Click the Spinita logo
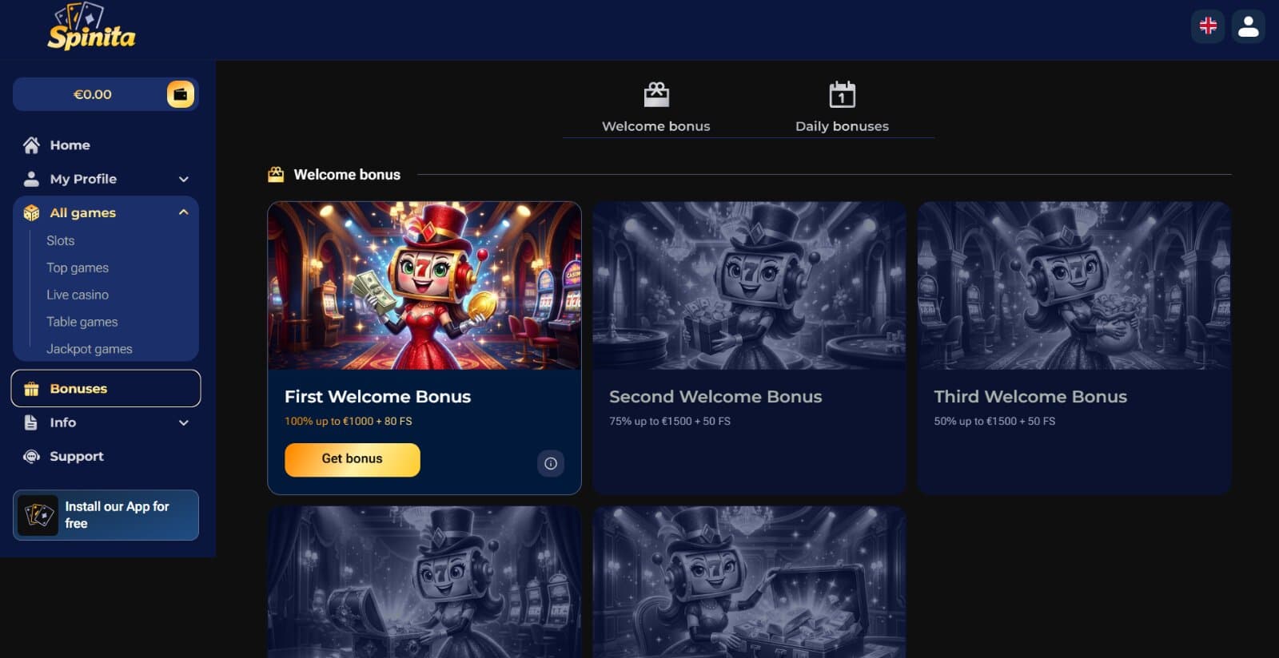This screenshot has height=658, width=1279. [x=91, y=28]
